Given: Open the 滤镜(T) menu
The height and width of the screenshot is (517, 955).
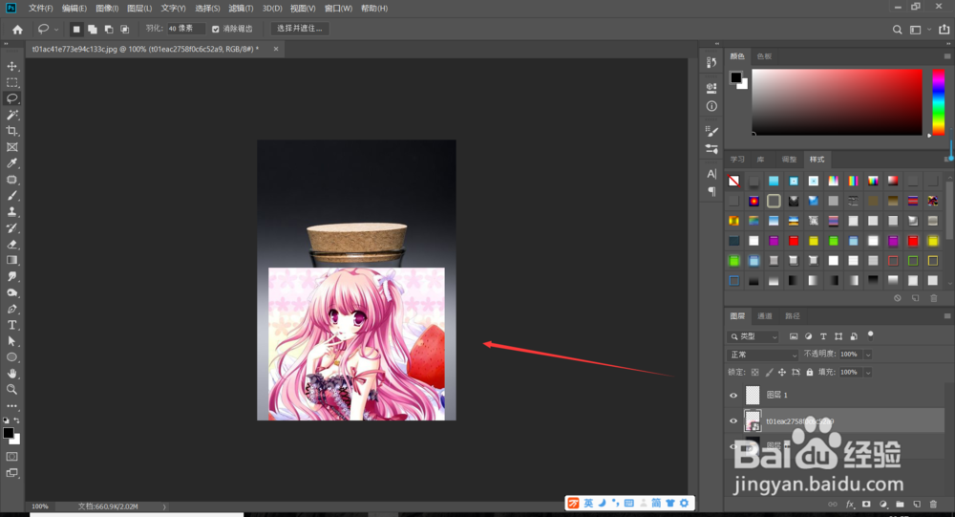Looking at the screenshot, I should [241, 9].
